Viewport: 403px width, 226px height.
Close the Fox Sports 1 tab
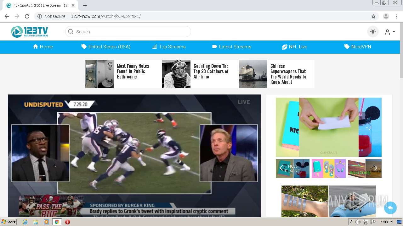74,5
